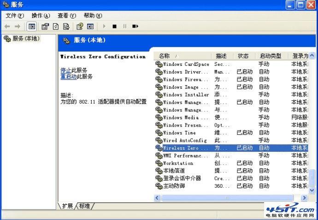Image resolution: width=318 pixels, height=220 pixels.
Task: Click gear icon of 登录会话中介器 row
Action: point(159,178)
